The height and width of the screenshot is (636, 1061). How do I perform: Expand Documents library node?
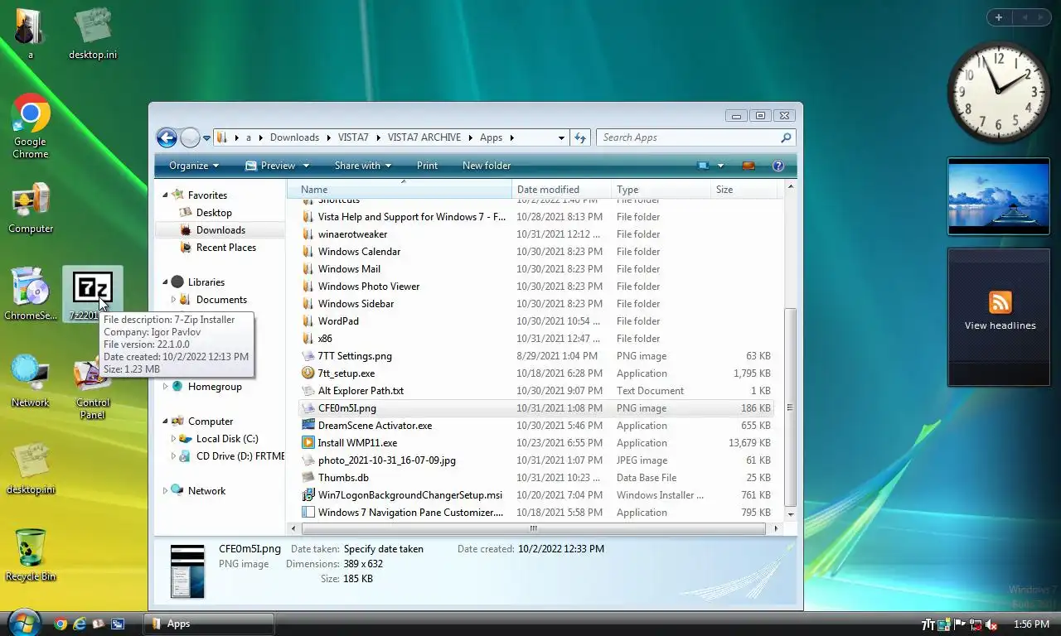pos(173,300)
